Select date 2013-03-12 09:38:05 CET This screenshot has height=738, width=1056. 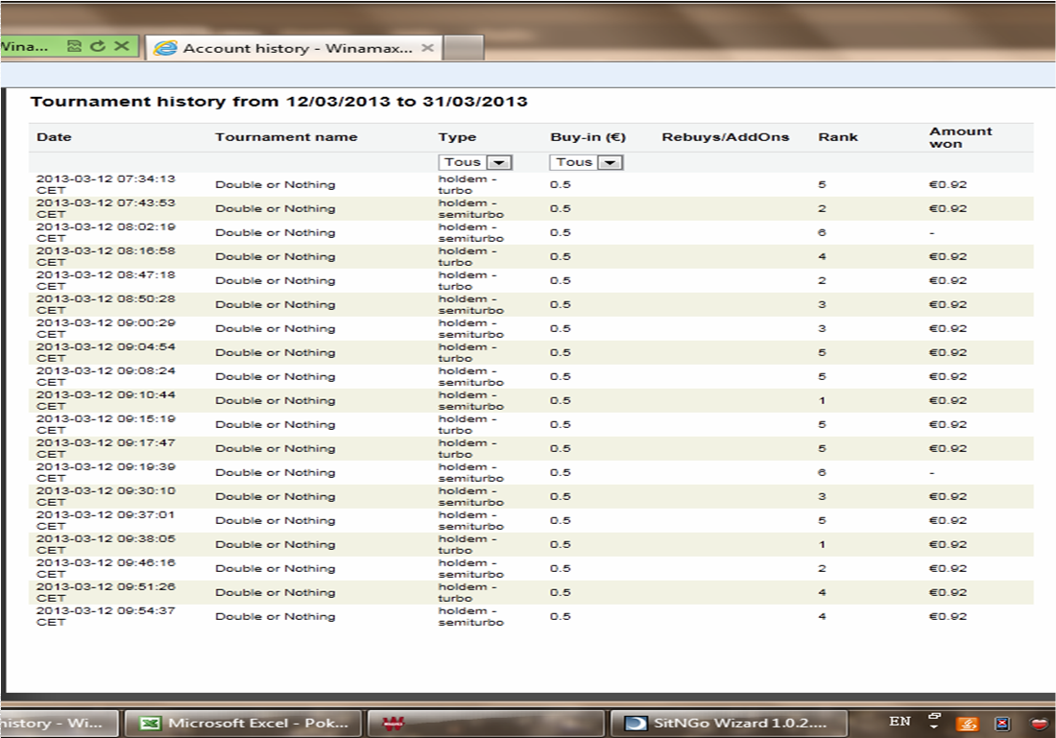106,545
